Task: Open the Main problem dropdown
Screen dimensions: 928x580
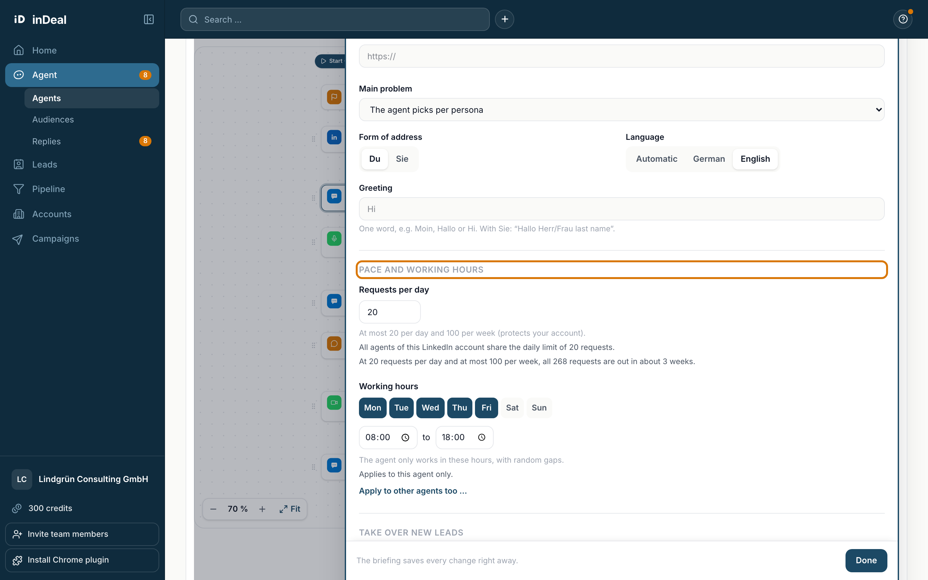Action: (621, 110)
